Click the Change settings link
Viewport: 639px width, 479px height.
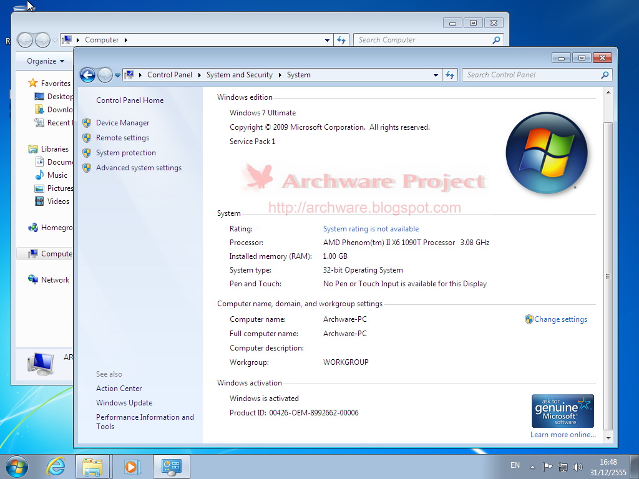(560, 319)
